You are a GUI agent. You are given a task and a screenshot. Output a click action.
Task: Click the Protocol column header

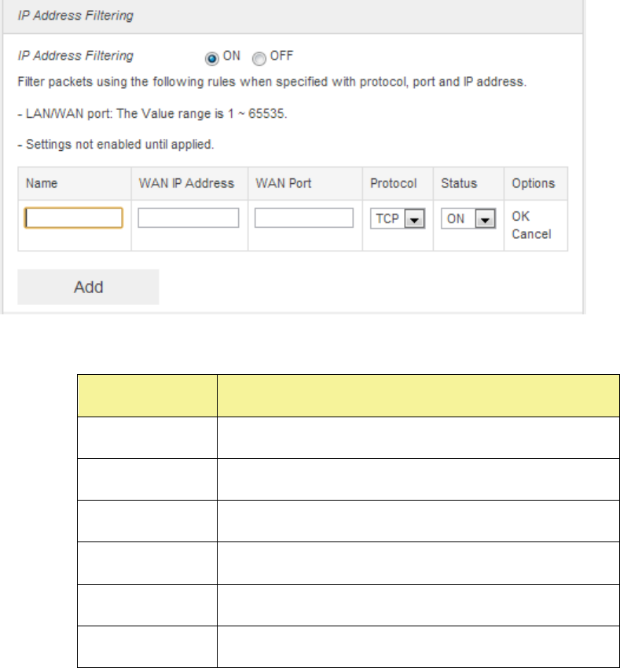point(393,183)
